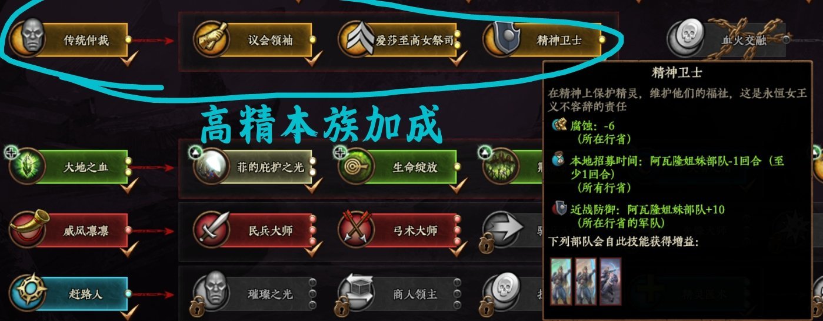Viewport: 823px width, 321px height.
Task: Select the green crystal icon of 大地之血
Action: (26, 166)
